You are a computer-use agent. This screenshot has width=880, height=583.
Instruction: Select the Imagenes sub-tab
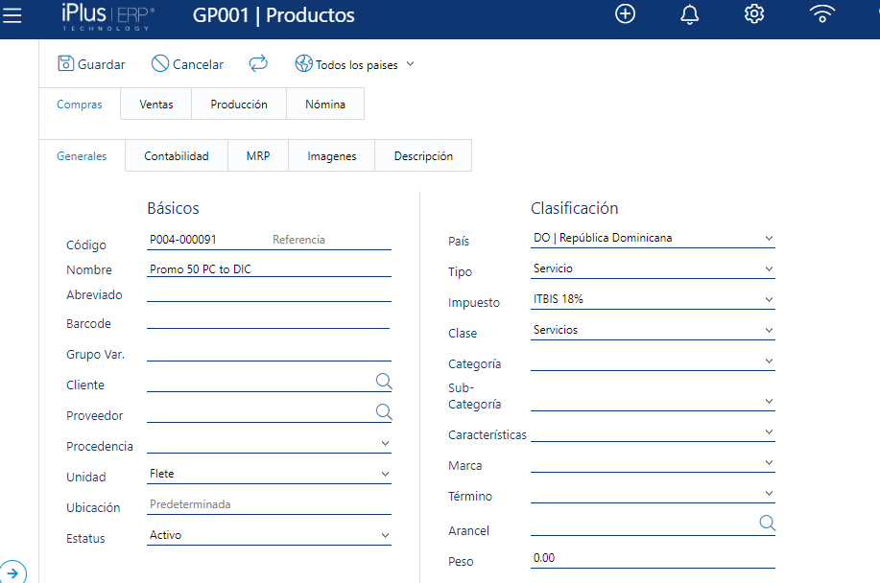click(x=332, y=156)
